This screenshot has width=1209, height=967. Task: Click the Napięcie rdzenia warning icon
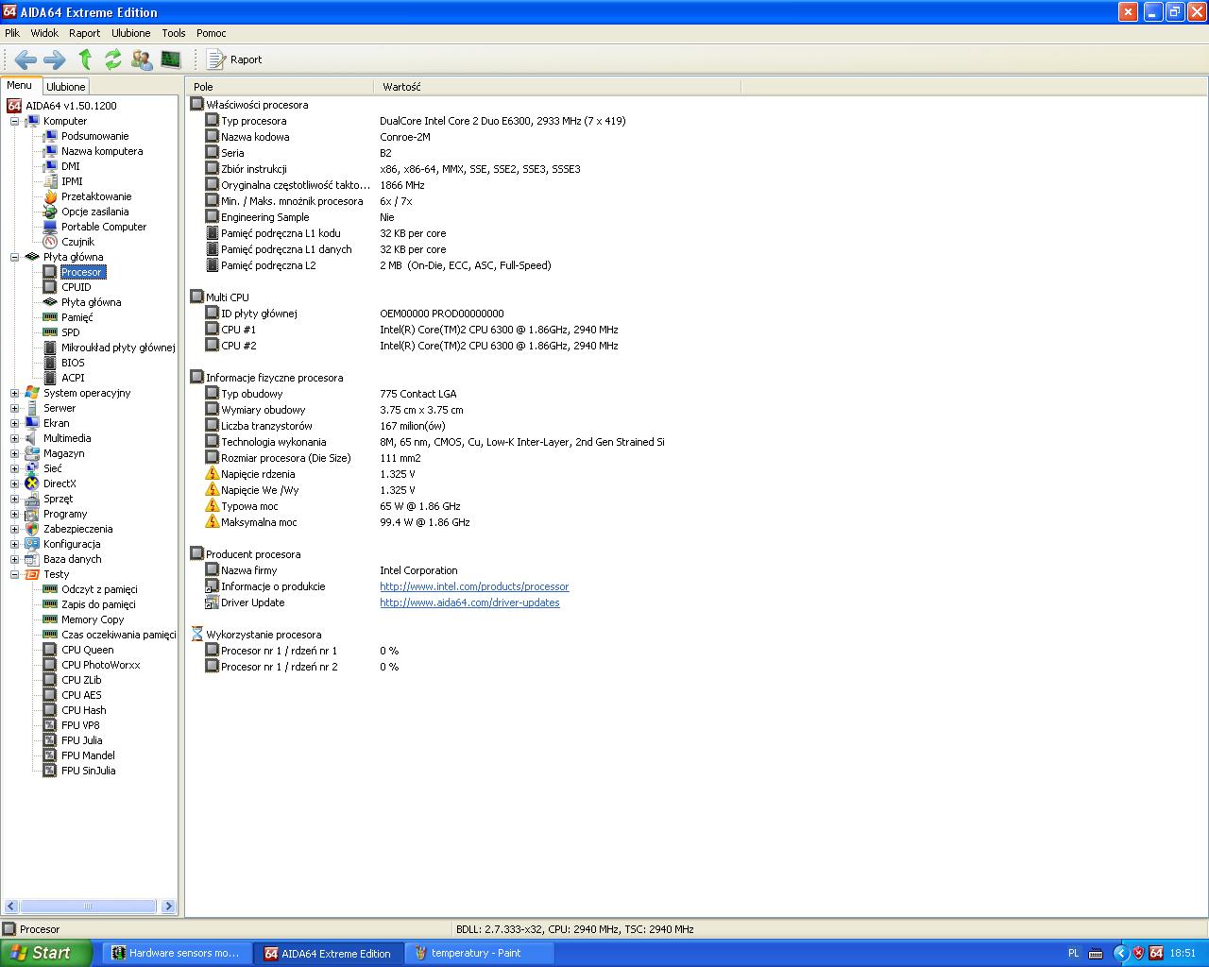coord(213,474)
